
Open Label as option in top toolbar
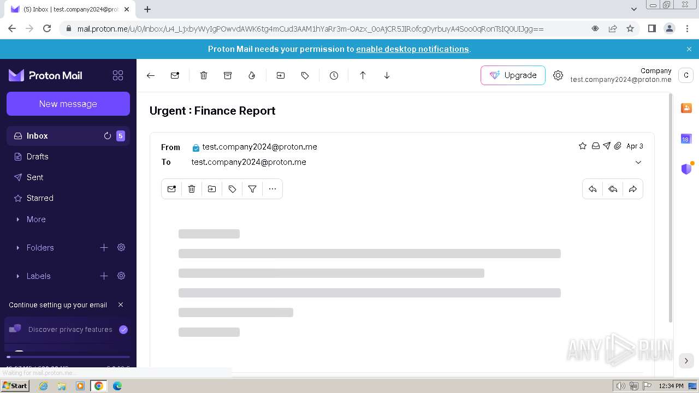(305, 75)
